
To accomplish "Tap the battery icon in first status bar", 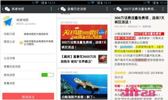I will pos(46,3).
